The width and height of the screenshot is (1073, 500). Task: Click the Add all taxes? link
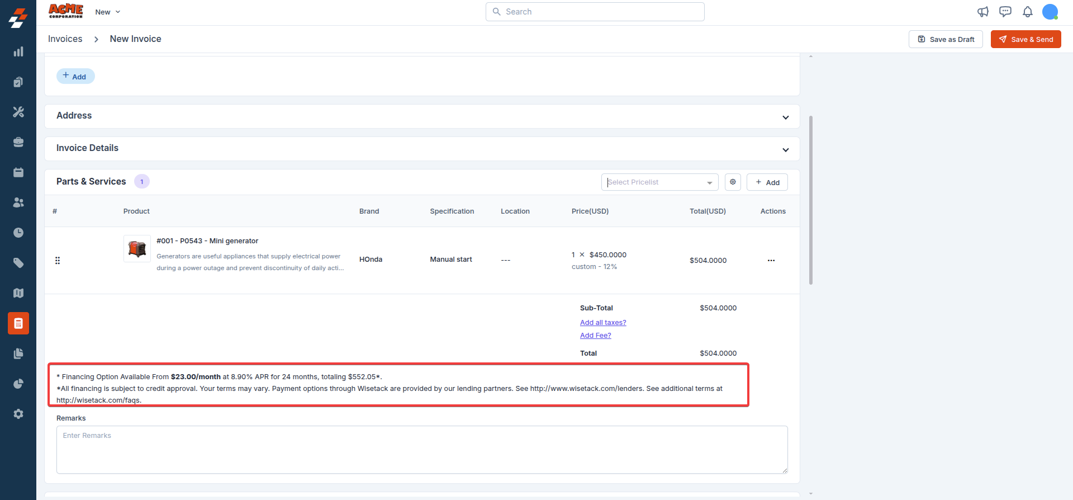[603, 323]
